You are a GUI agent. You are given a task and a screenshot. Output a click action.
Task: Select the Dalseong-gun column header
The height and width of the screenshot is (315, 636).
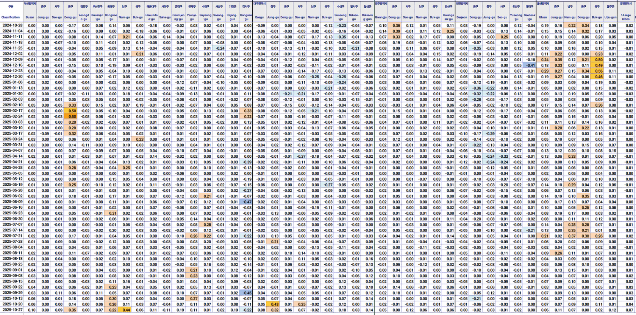click(367, 17)
